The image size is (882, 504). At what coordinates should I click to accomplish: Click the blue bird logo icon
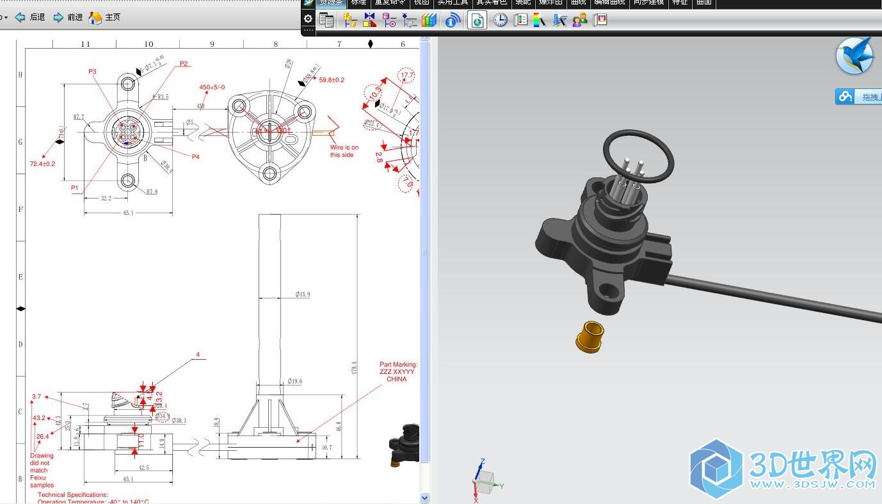click(x=855, y=56)
